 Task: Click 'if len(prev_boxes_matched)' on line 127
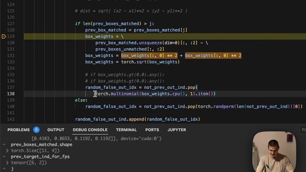click(108, 24)
